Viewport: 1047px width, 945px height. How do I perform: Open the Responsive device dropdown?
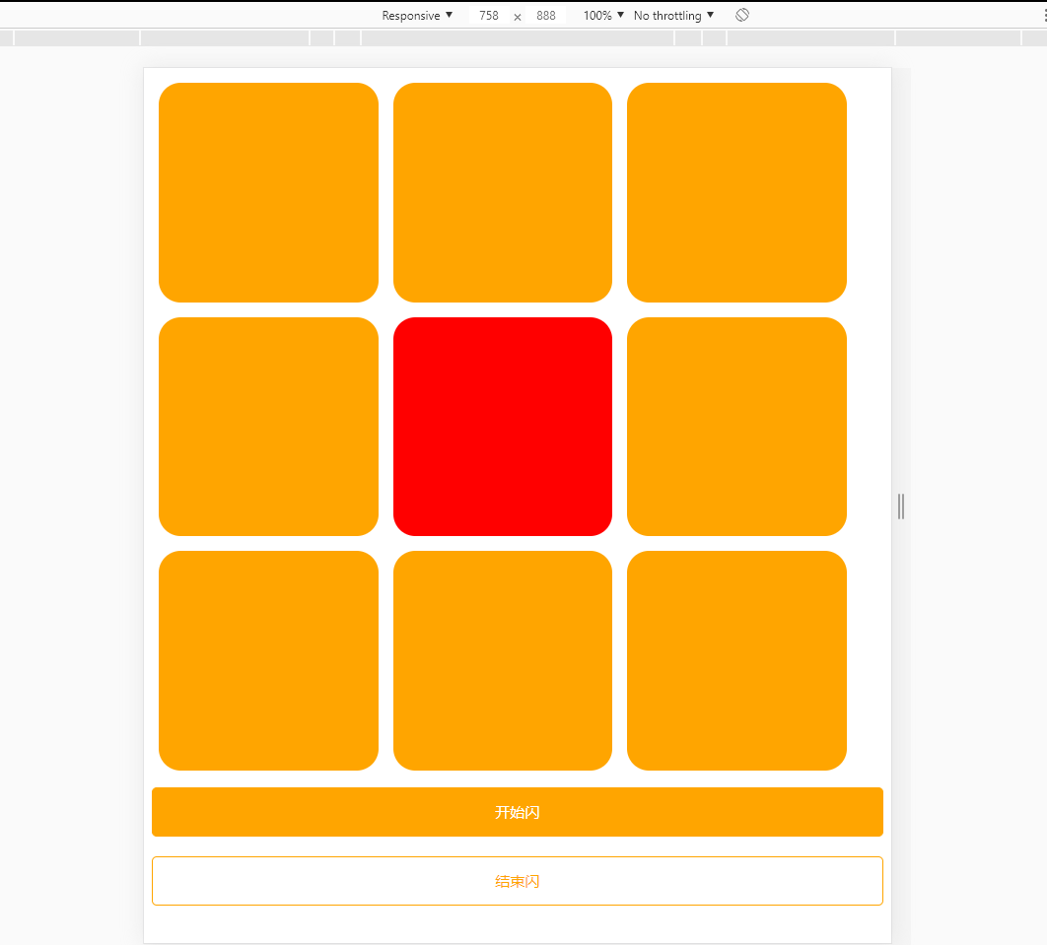point(417,16)
